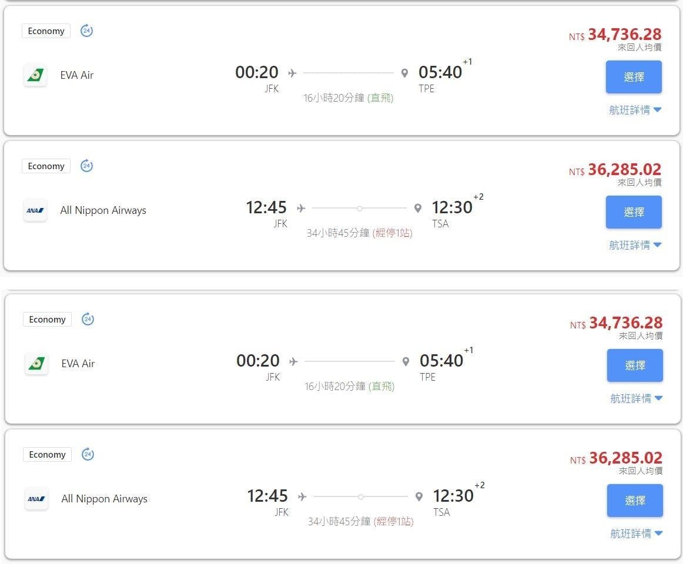Click the EVA Air logo in the third card
Image resolution: width=683 pixels, height=564 pixels.
coord(36,364)
